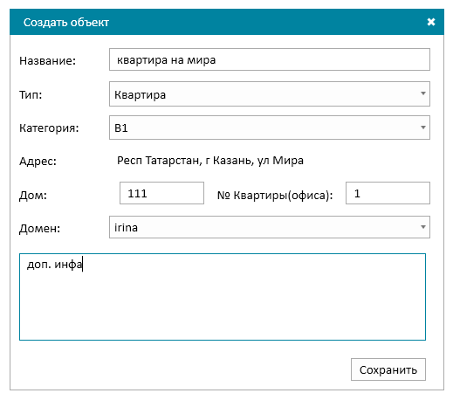453x400 pixels.
Task: Open the Категория dropdown showing B1
Action: point(270,128)
